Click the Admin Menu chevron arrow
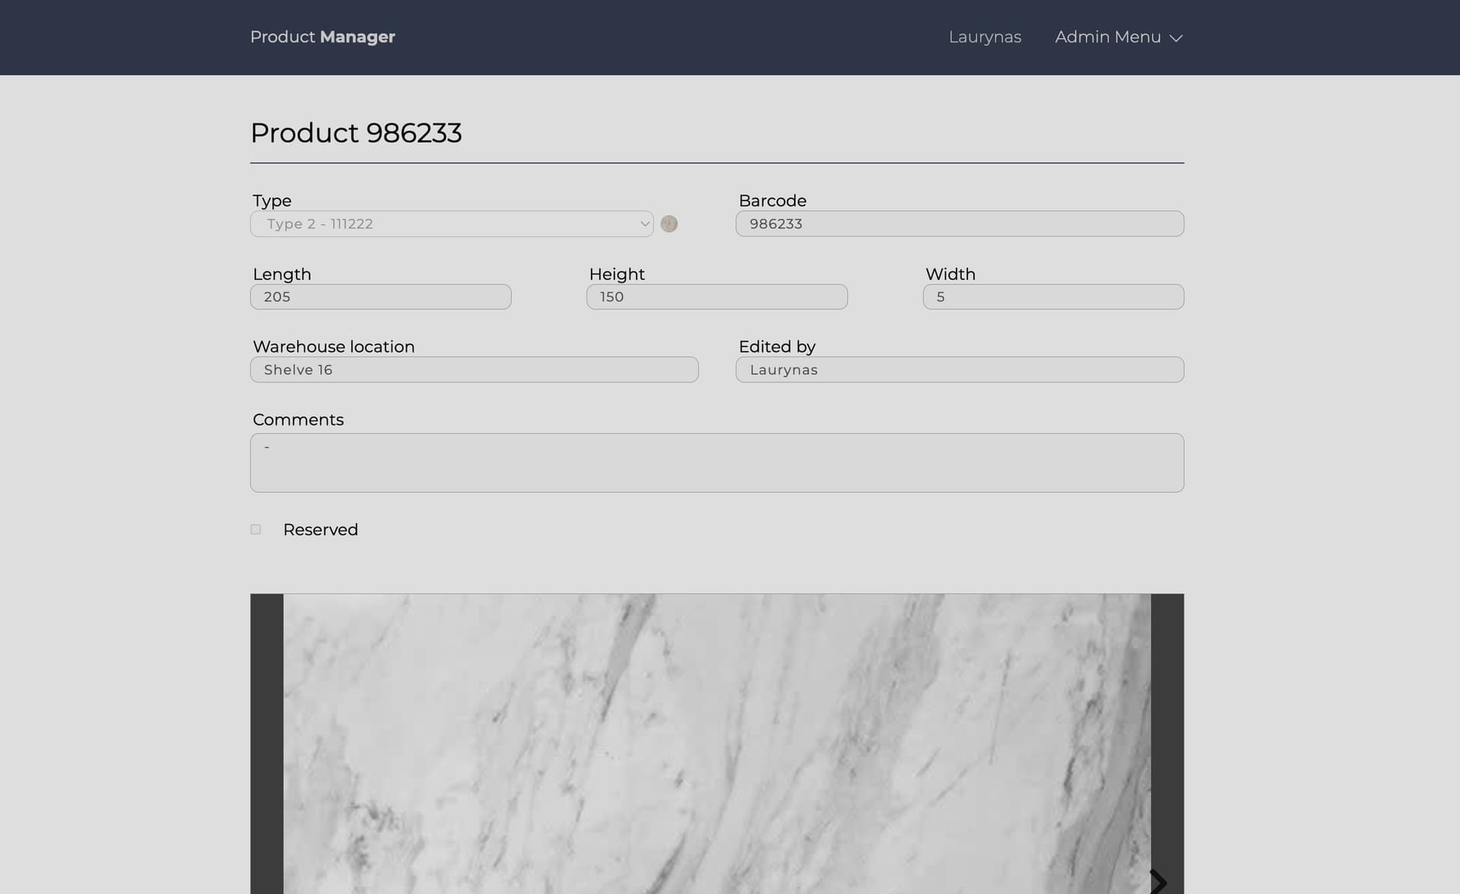The width and height of the screenshot is (1460, 894). [x=1176, y=38]
